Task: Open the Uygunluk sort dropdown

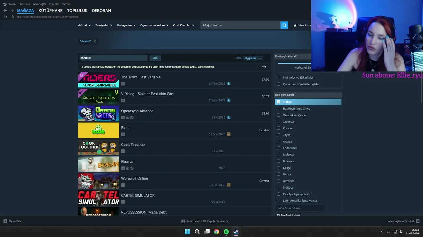Action: [253, 58]
